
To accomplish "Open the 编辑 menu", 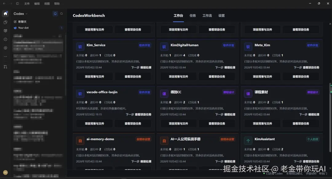I will tap(37, 4).
